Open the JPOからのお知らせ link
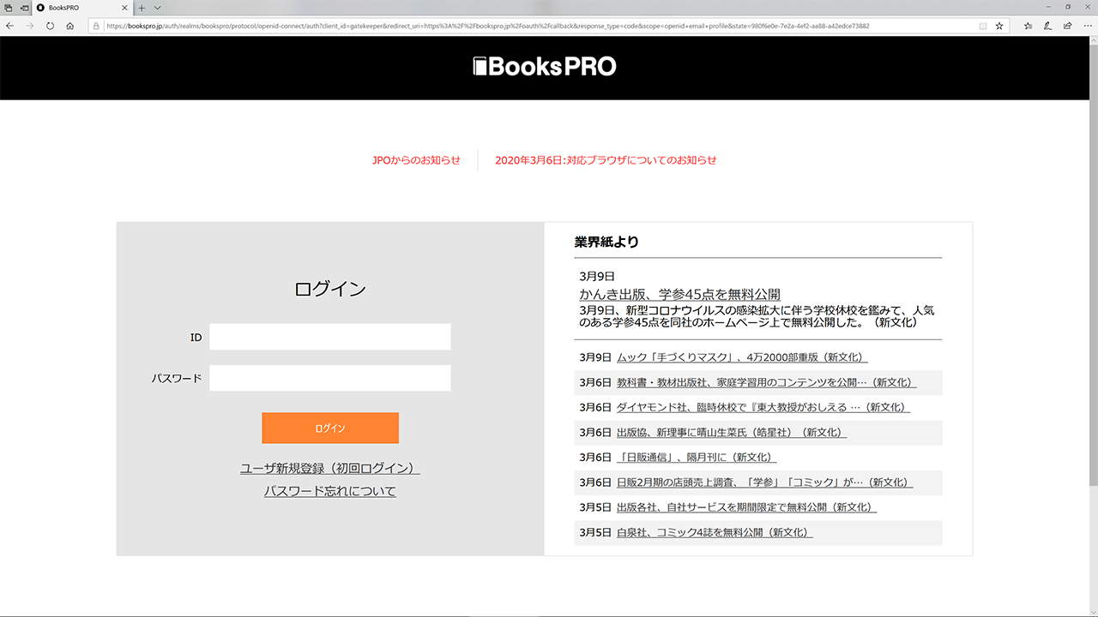 pos(416,160)
